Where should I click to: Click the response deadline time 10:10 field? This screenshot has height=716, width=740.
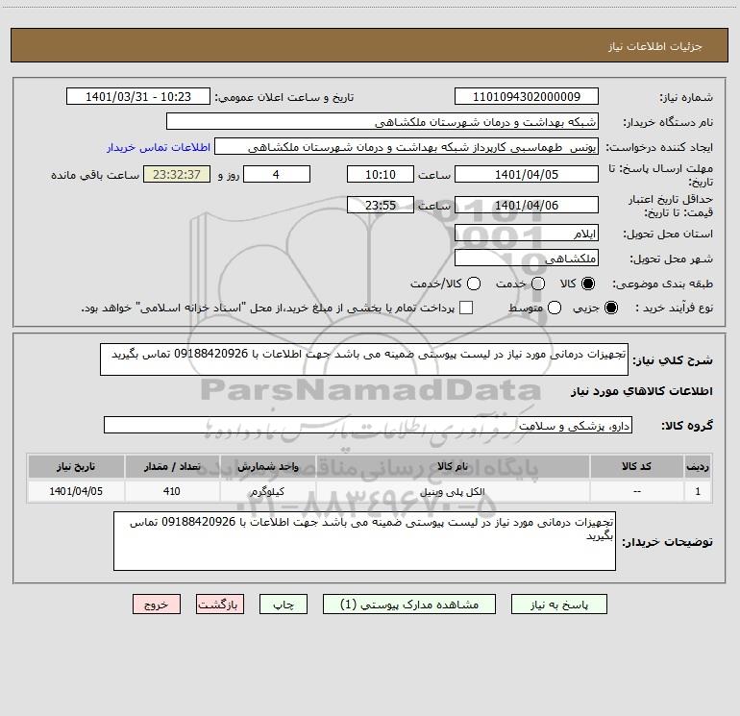point(381,174)
